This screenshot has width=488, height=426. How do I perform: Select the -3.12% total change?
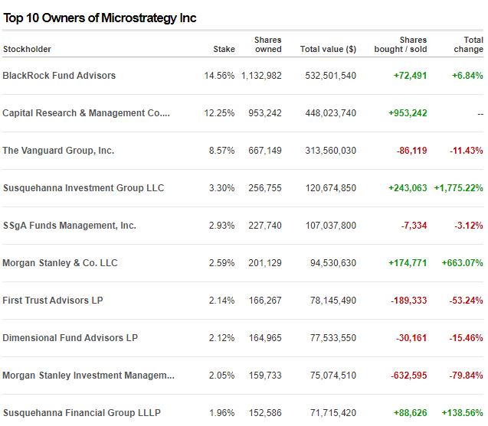point(469,226)
